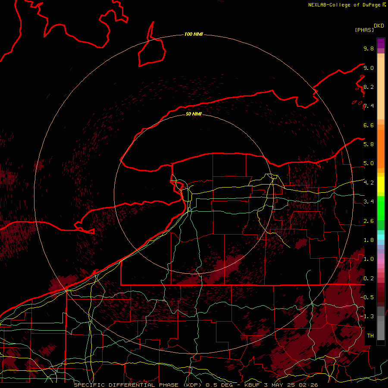Click the 100 NMI range ring label
The height and width of the screenshot is (388, 388).
pos(194,34)
